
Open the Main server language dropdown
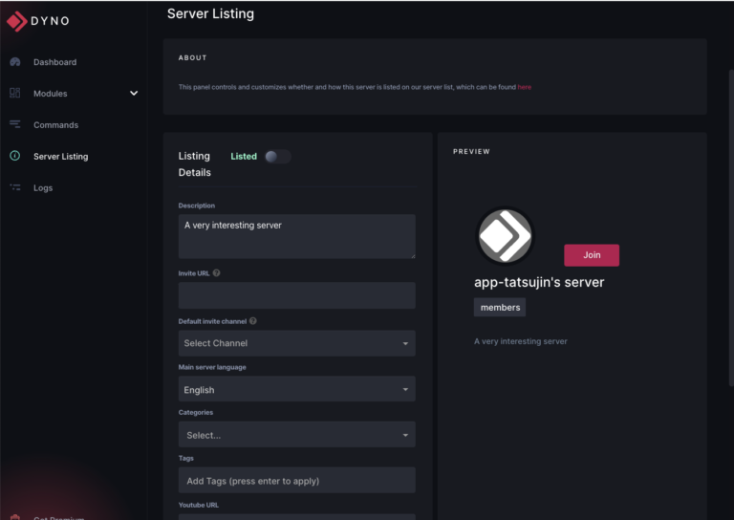(x=296, y=389)
